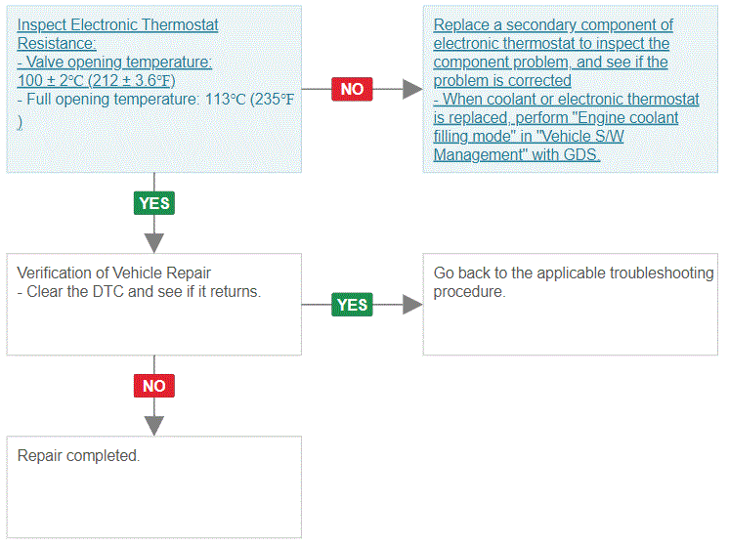Click the arrowhead pointing to Replace component box
Image resolution: width=729 pixels, height=546 pixels.
click(412, 89)
